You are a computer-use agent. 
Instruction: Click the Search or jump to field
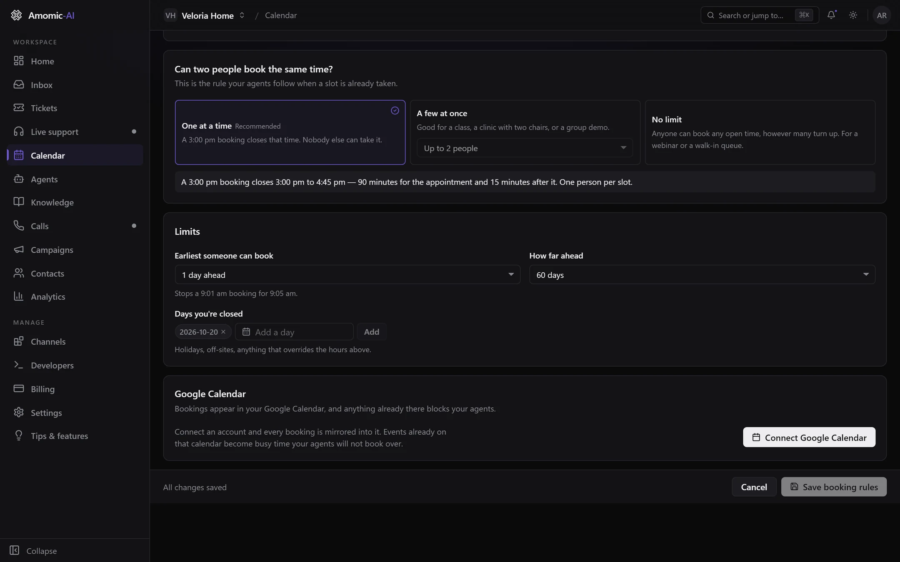point(760,15)
